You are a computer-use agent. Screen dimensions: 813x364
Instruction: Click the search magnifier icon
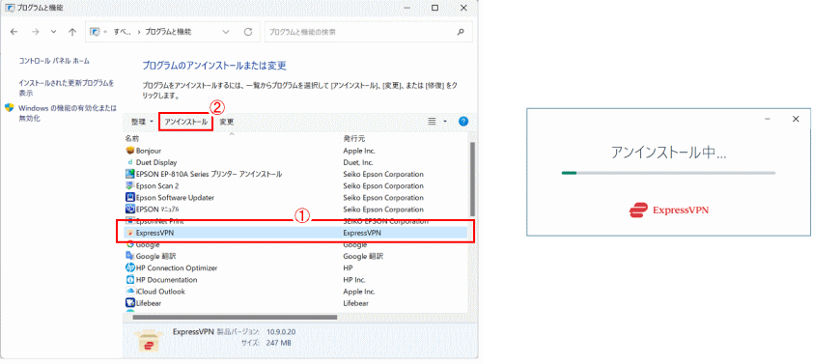461,32
